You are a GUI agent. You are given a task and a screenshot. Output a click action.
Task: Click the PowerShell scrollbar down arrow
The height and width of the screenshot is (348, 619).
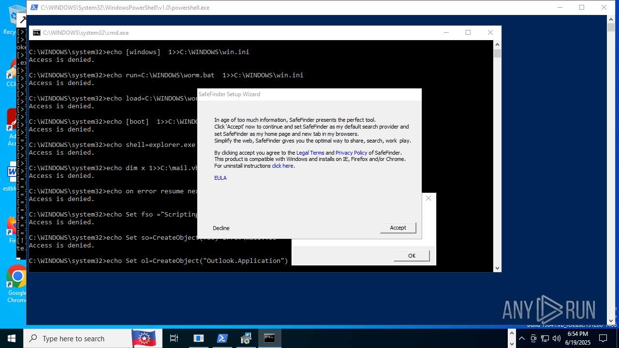[611, 320]
